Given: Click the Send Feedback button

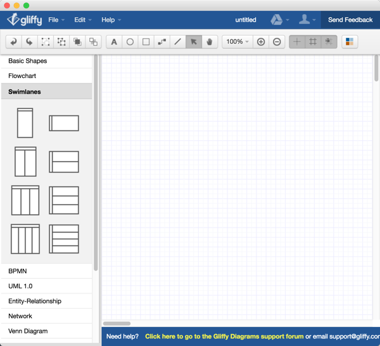Looking at the screenshot, I should 350,20.
